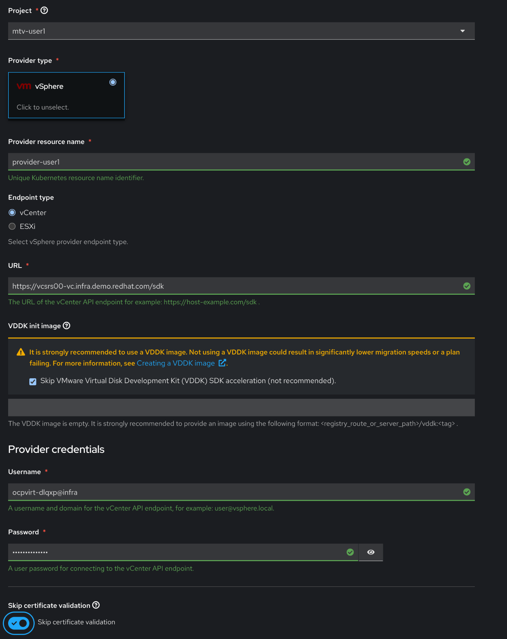Click the dropdown caret arrow in Project field
This screenshot has height=639, width=507.
(x=462, y=31)
